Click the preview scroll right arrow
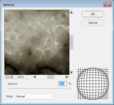The image size is (114, 105). 67,77
